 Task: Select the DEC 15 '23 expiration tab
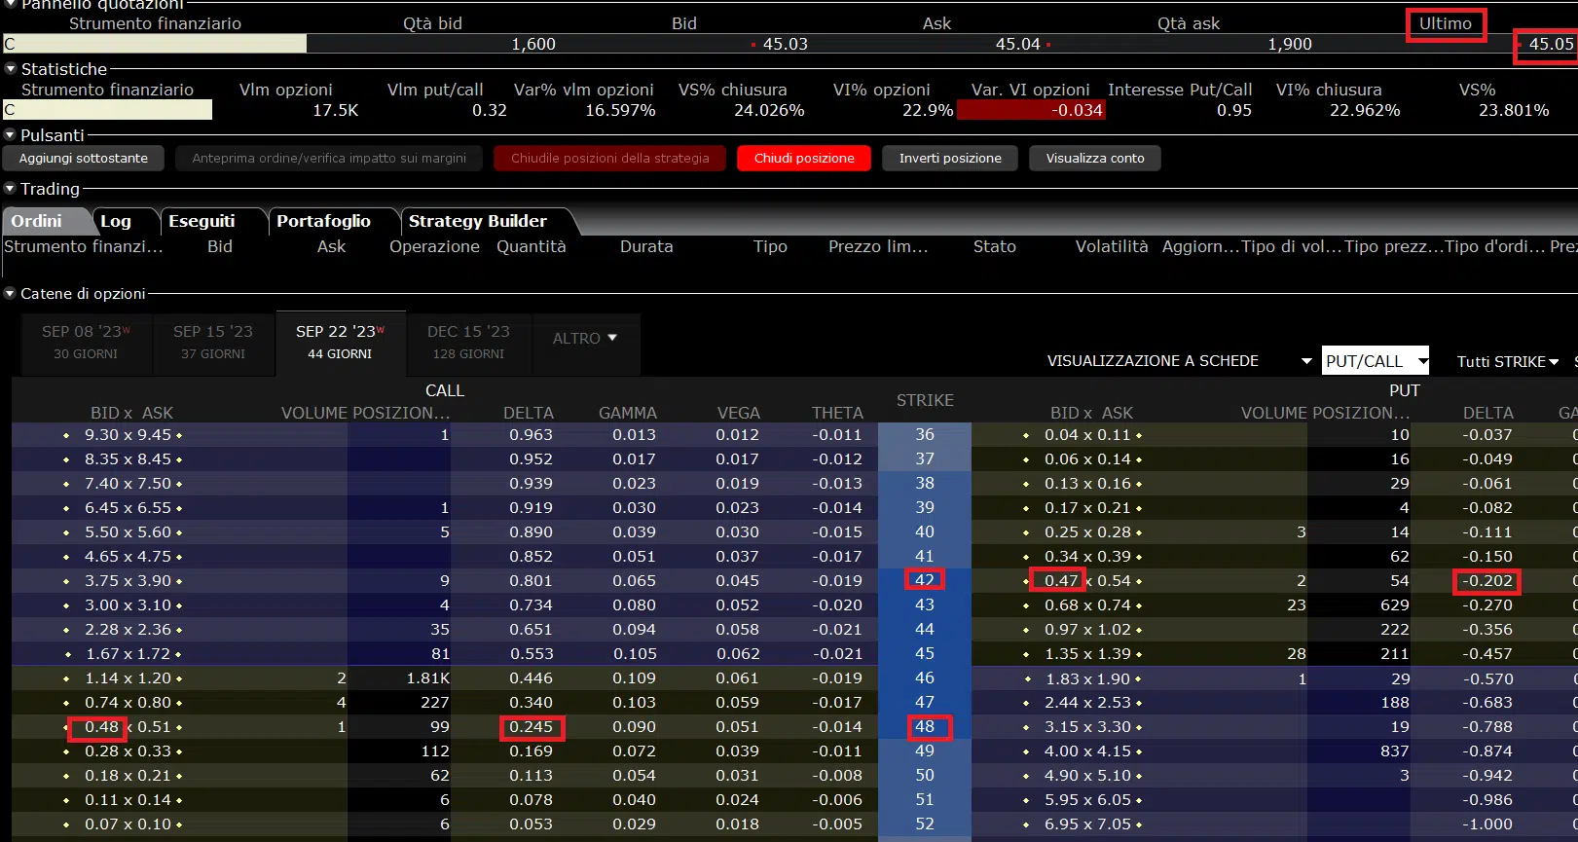coord(468,342)
